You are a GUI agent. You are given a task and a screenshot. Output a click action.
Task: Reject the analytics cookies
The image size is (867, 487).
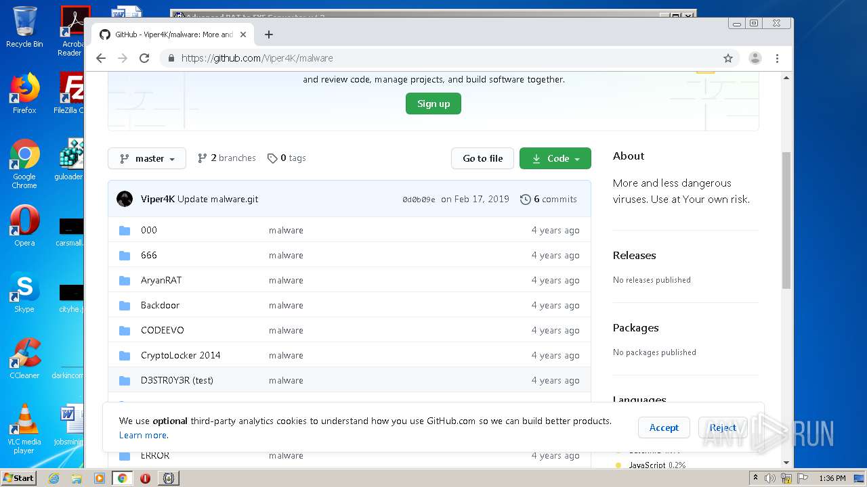(x=723, y=427)
